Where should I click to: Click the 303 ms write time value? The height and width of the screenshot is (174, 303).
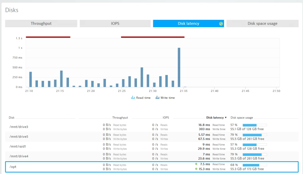coord(204,129)
